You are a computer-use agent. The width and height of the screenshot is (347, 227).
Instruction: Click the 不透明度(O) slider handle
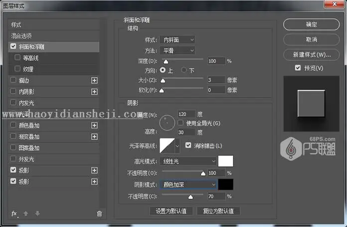[203, 174]
